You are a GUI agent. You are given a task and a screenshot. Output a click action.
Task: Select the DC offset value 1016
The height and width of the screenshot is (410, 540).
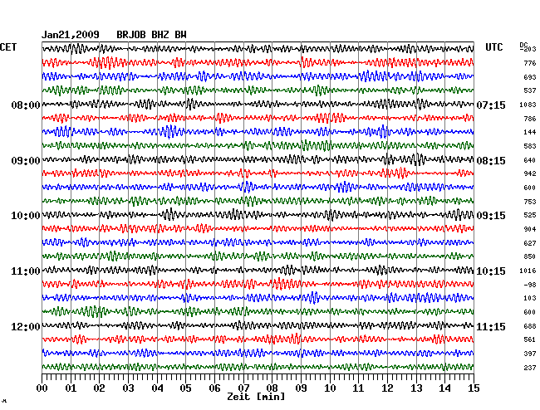click(528, 271)
